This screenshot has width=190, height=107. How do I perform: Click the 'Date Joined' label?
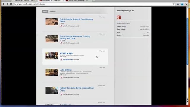(x=121, y=29)
